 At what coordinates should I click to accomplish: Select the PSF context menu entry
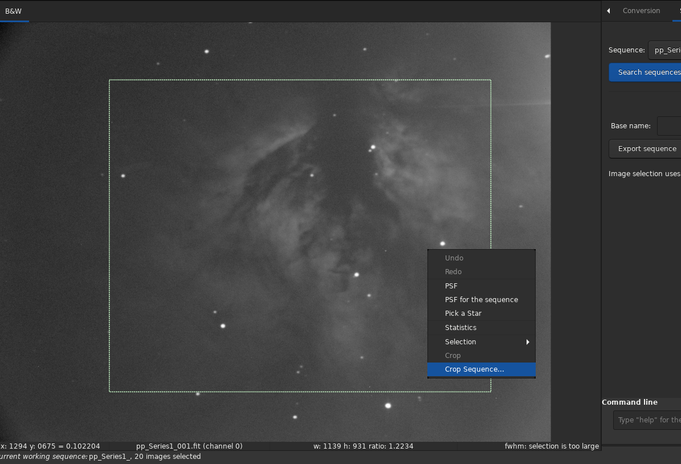point(451,286)
